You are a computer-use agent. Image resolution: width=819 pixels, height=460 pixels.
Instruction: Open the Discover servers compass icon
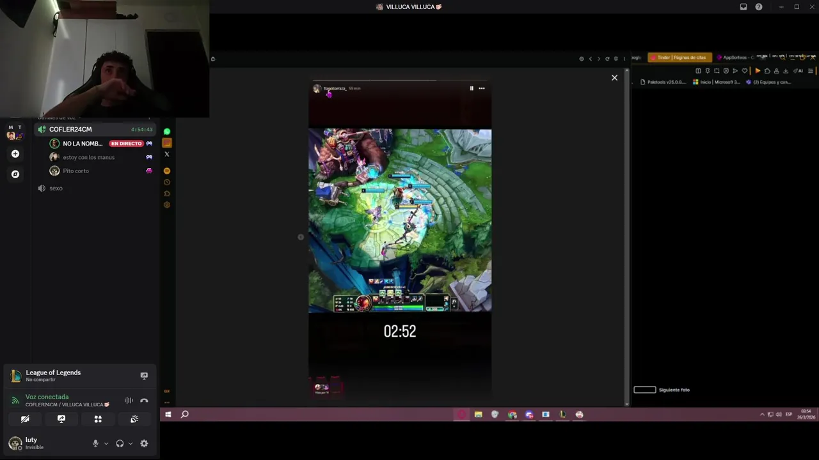coord(15,174)
